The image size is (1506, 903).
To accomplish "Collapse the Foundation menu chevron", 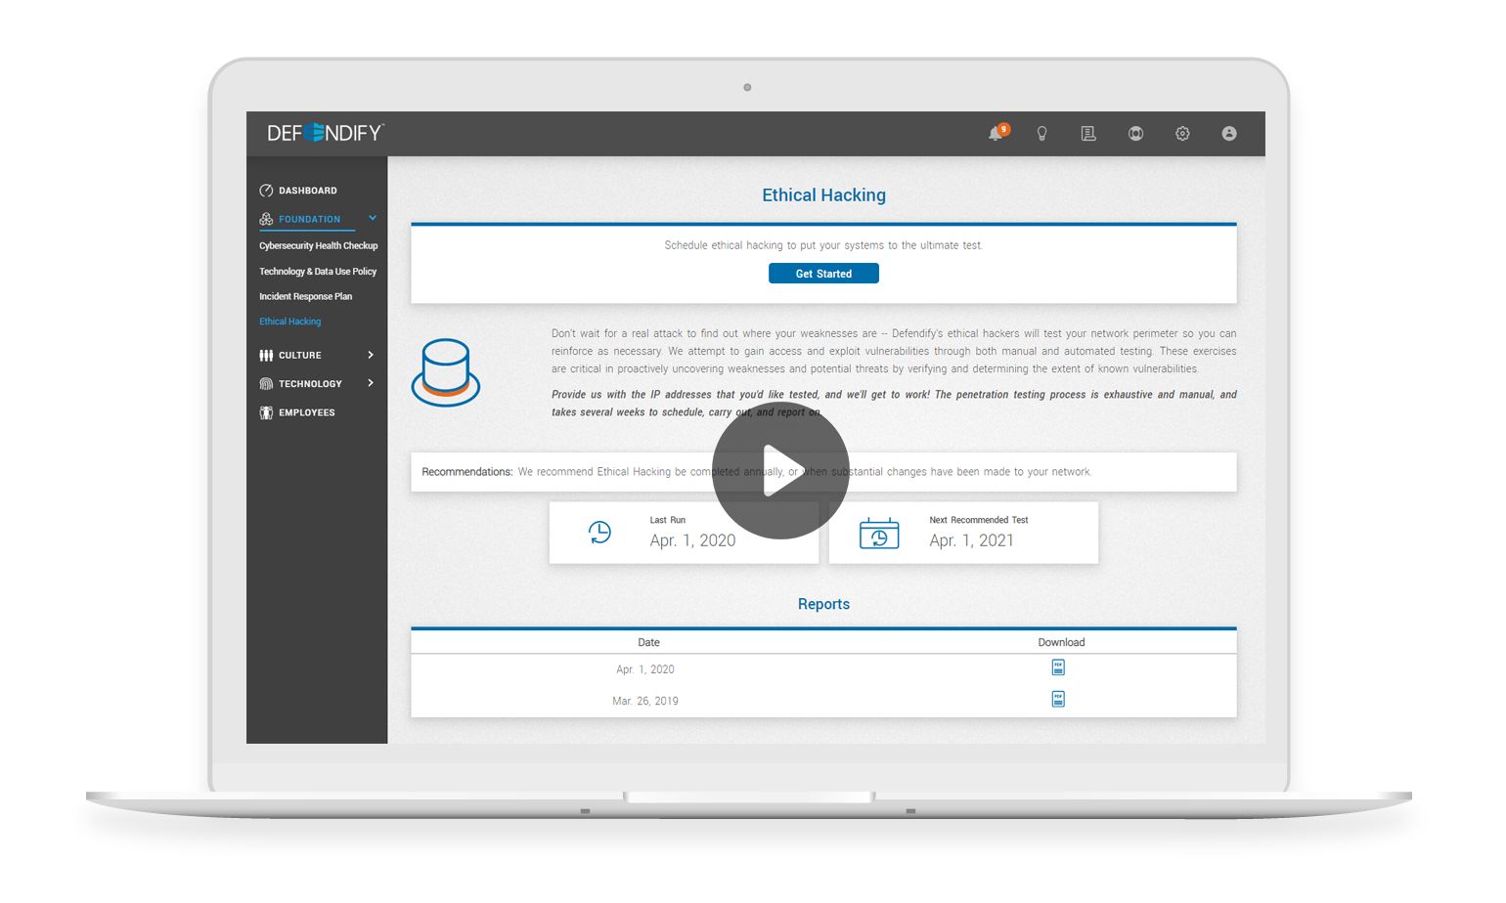I will pos(373,218).
